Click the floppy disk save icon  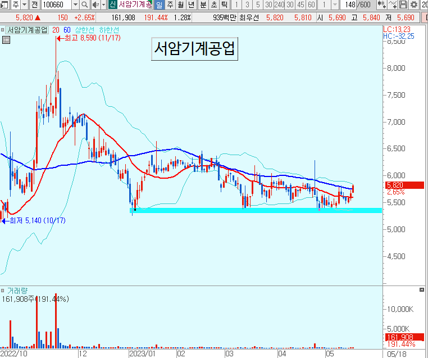pyautogui.click(x=403, y=4)
